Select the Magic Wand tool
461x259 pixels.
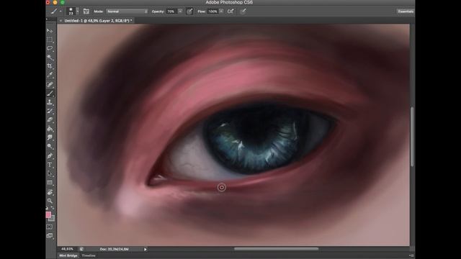(50, 58)
